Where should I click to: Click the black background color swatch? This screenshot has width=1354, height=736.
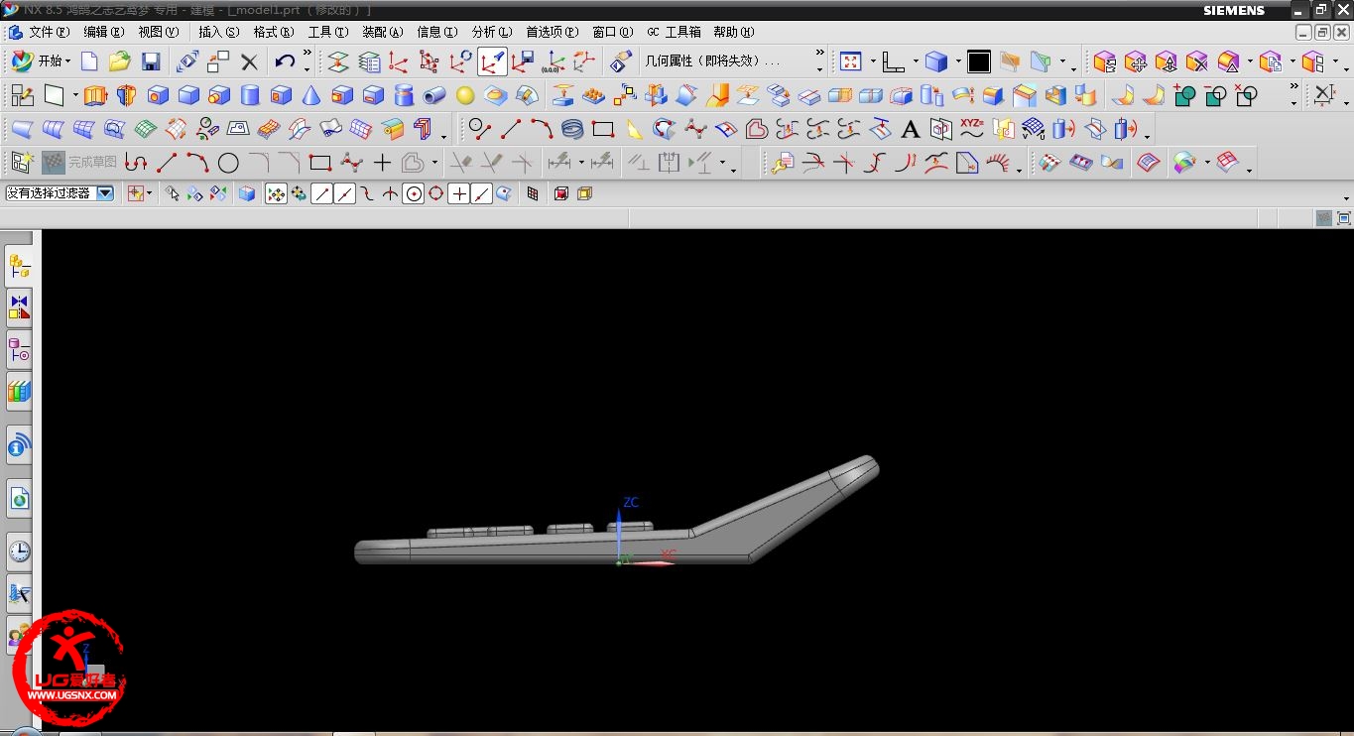pyautogui.click(x=979, y=61)
